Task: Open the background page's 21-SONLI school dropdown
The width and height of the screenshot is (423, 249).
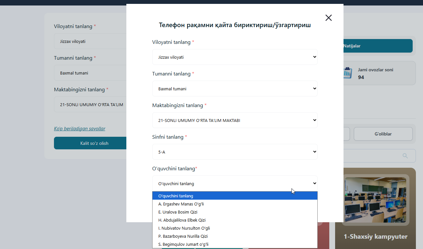Action: (90, 105)
